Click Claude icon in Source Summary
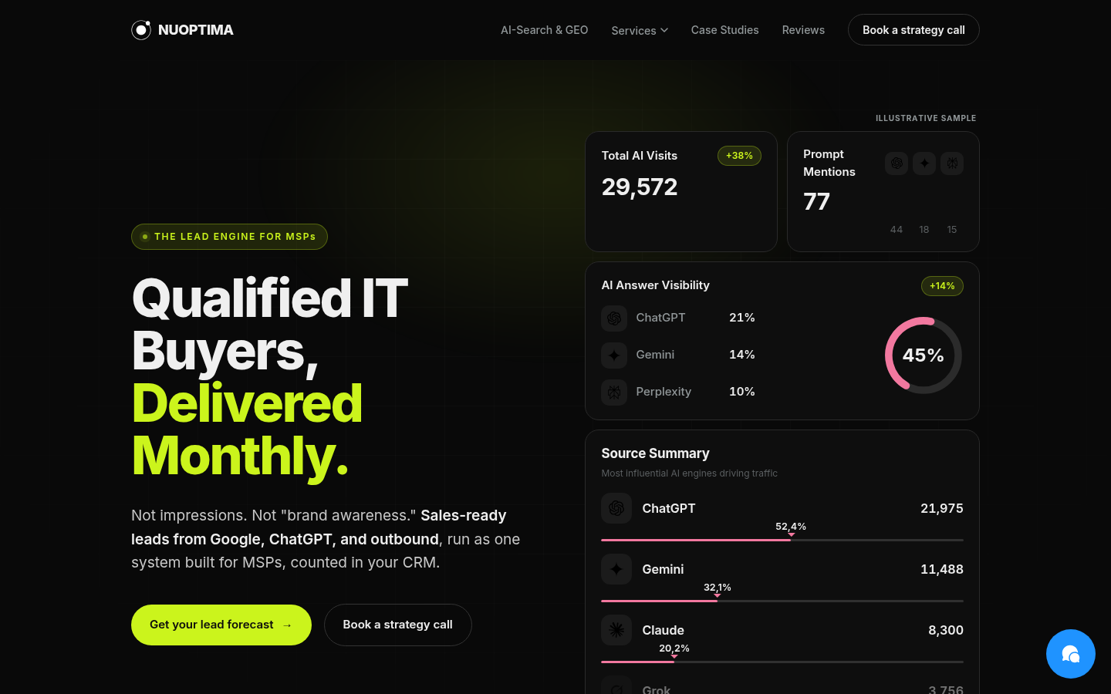The image size is (1111, 694). coord(616,630)
